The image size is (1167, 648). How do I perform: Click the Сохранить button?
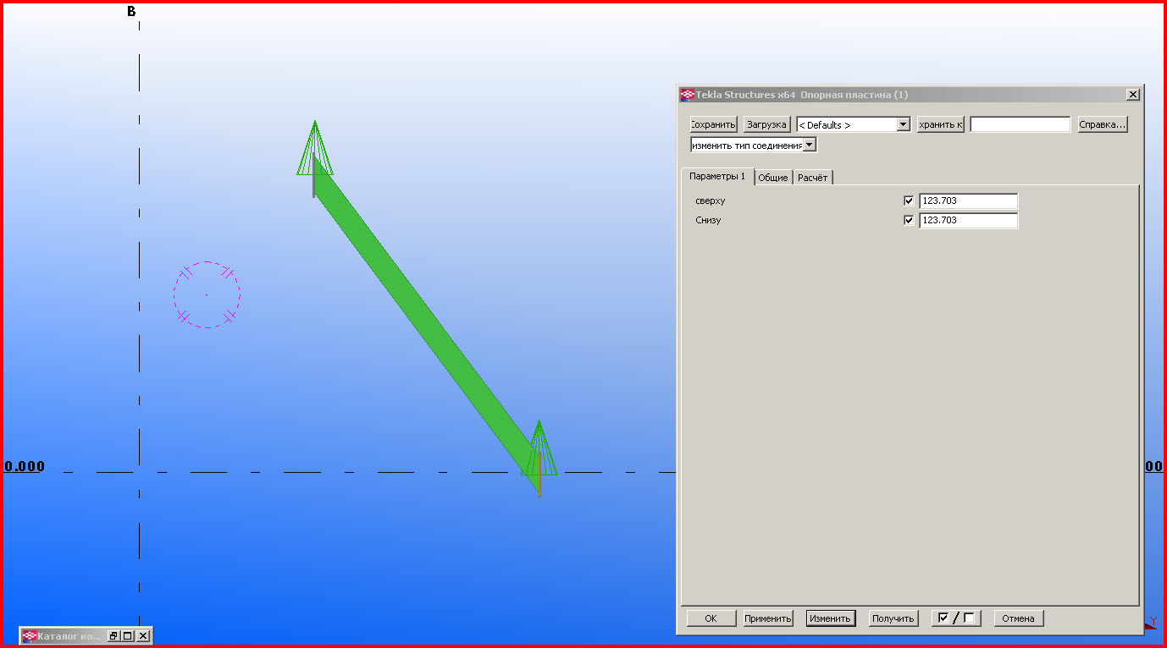tap(714, 124)
